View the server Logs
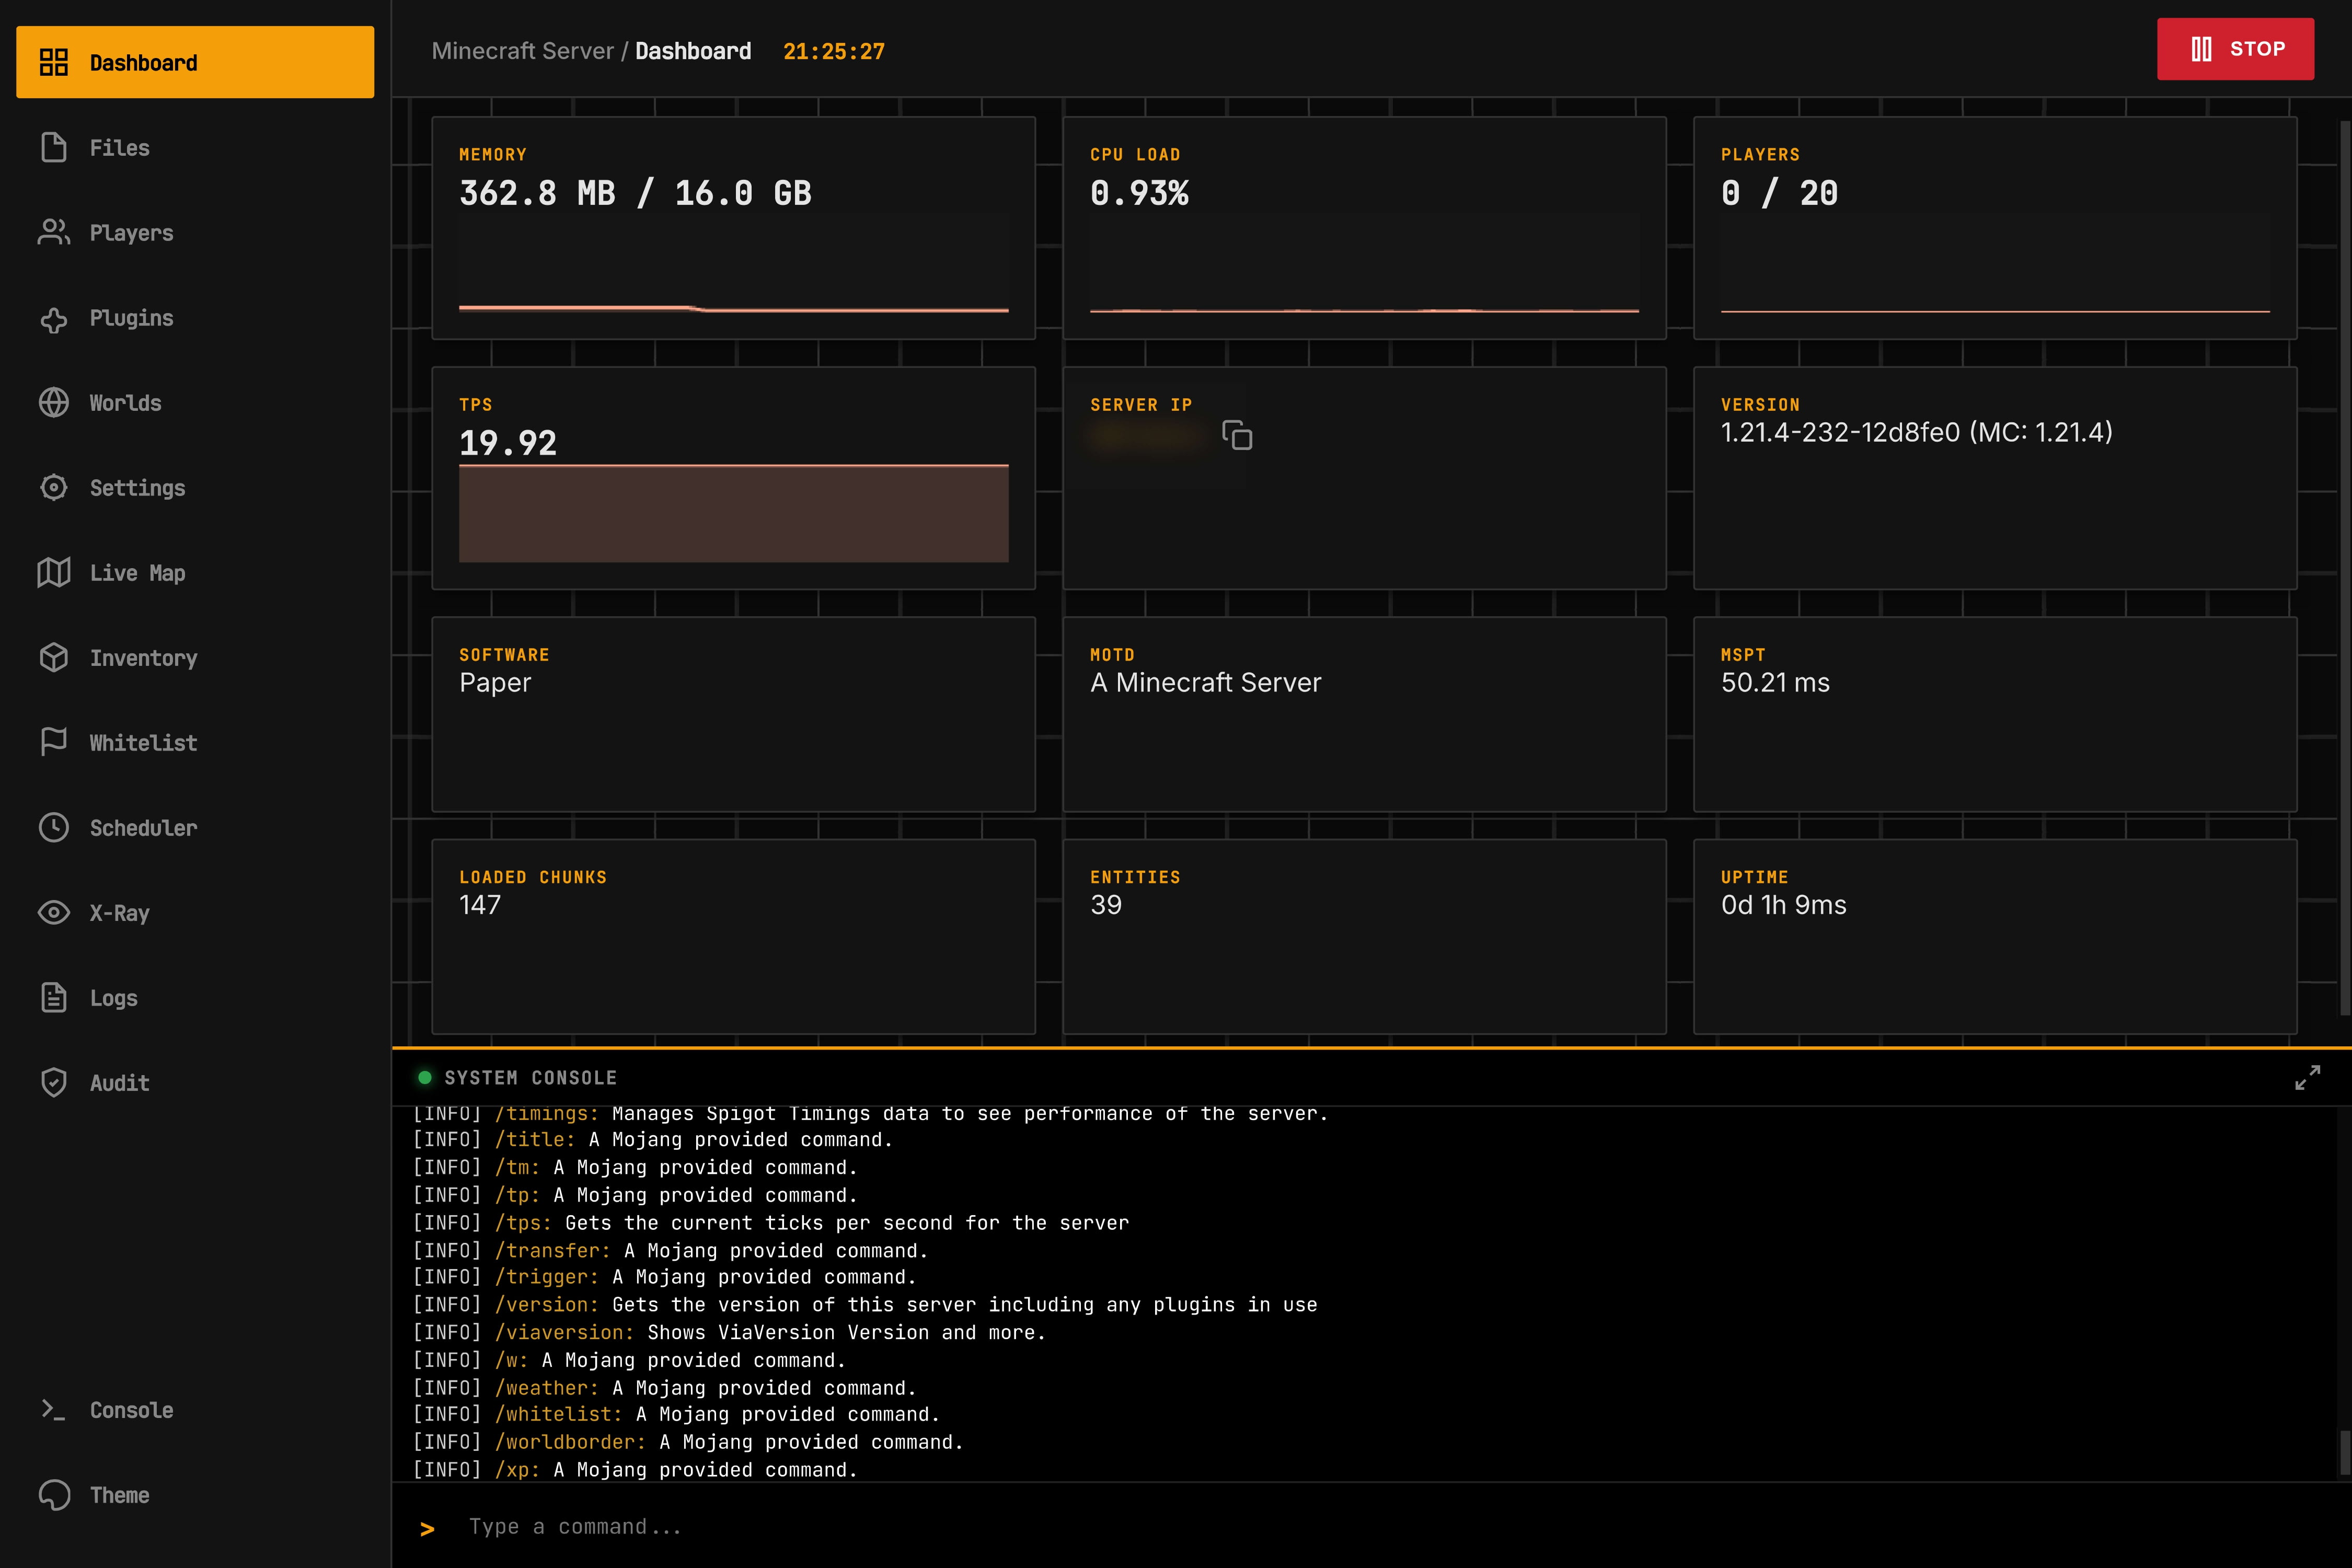2352x1568 pixels. (x=113, y=998)
